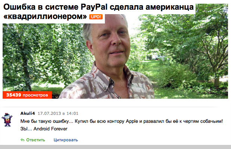Viewport: 231px width, 149px height.
Task: Click the time 14:01 in the comment header
Action: [72, 113]
